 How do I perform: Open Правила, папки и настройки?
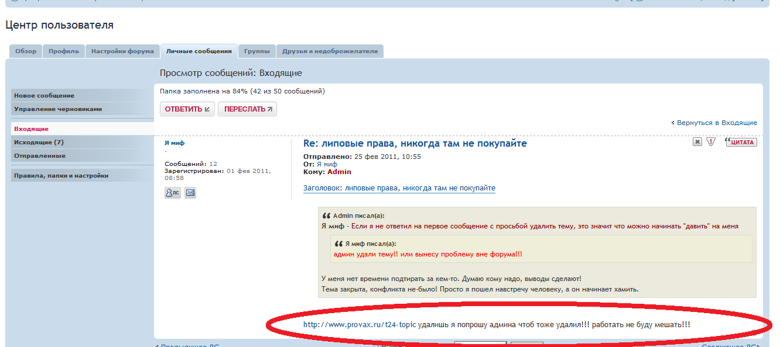coord(61,175)
